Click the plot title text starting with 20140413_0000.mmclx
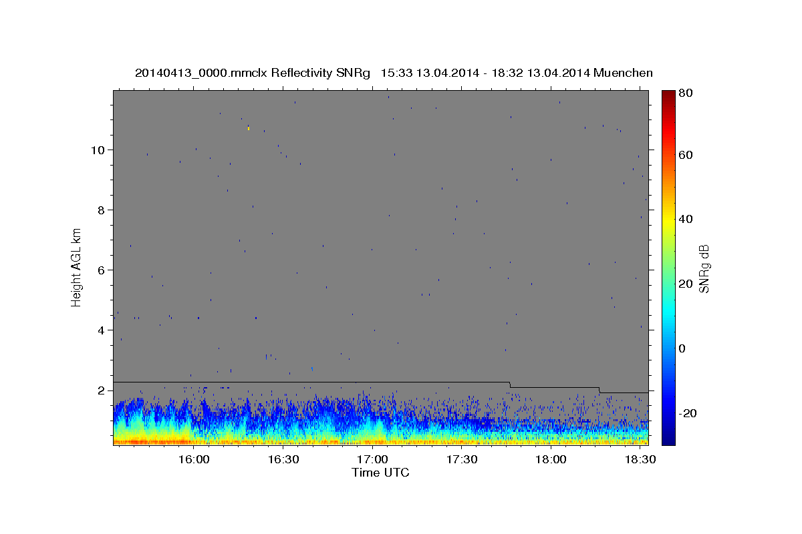Screen dimensions: 802x534 [x=394, y=73]
